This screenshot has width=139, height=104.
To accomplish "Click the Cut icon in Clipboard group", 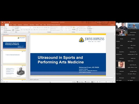I will click(x=4, y=27).
